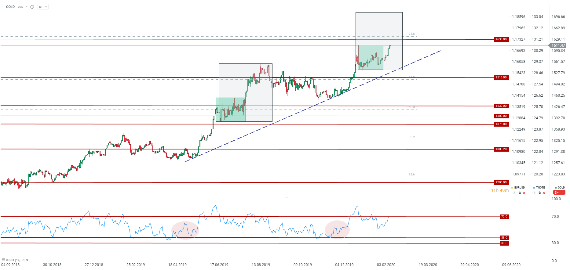Screen dimensions: 570x270
Task: Click the 17.06.2019 date on time axis
Action: pyautogui.click(x=219, y=265)
